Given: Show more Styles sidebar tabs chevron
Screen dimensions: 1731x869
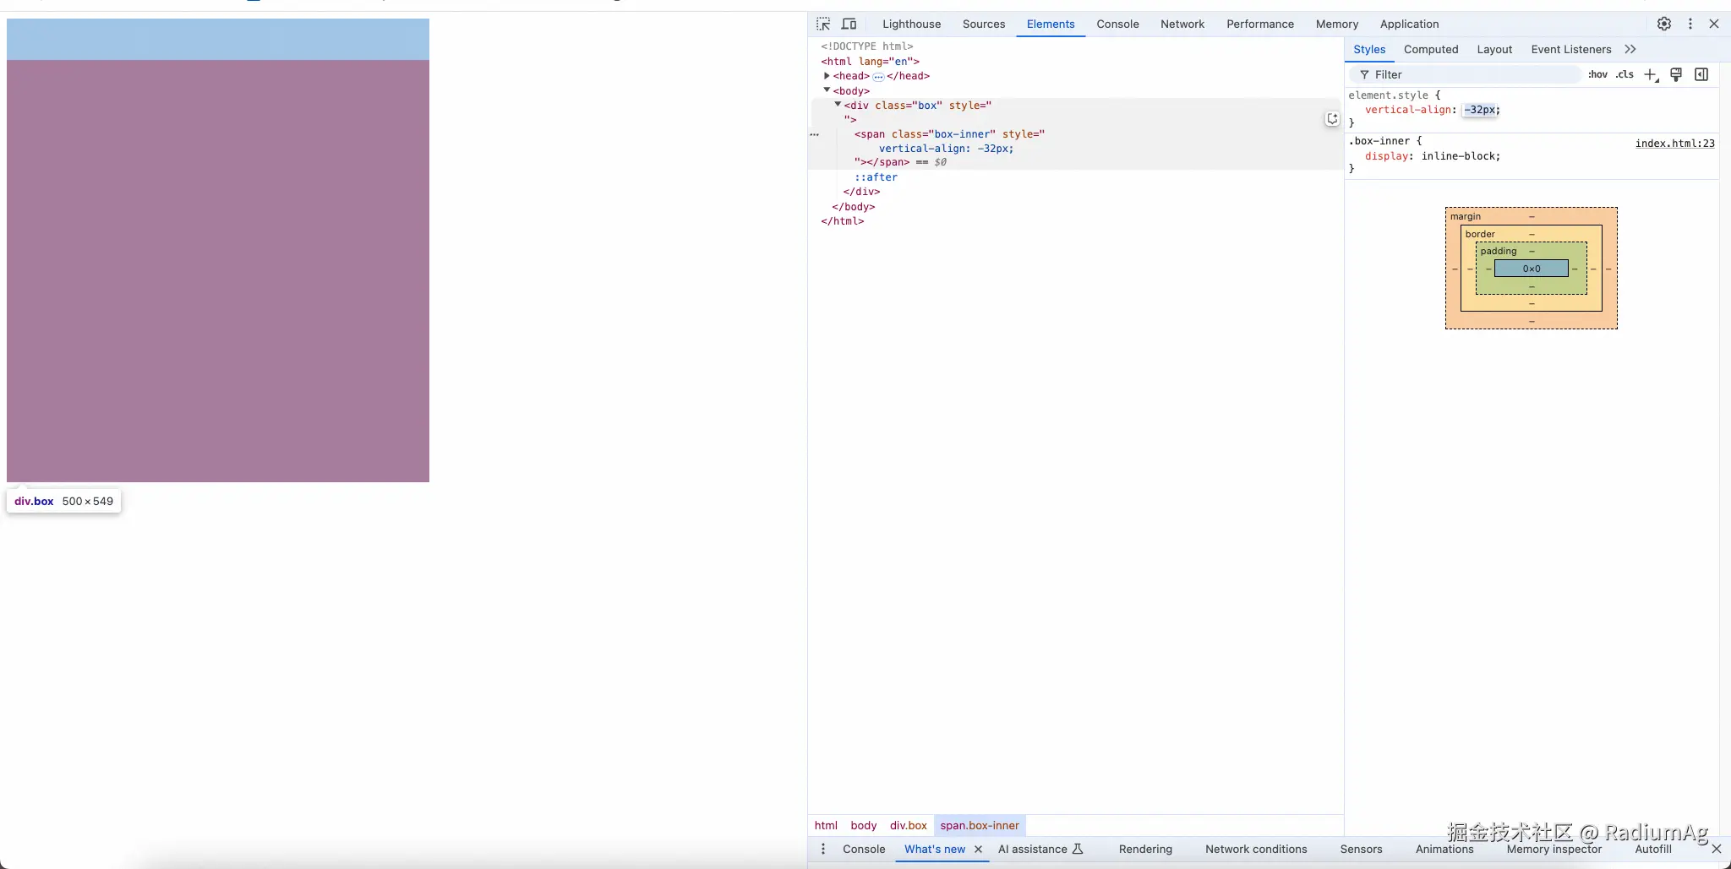Looking at the screenshot, I should [1630, 49].
